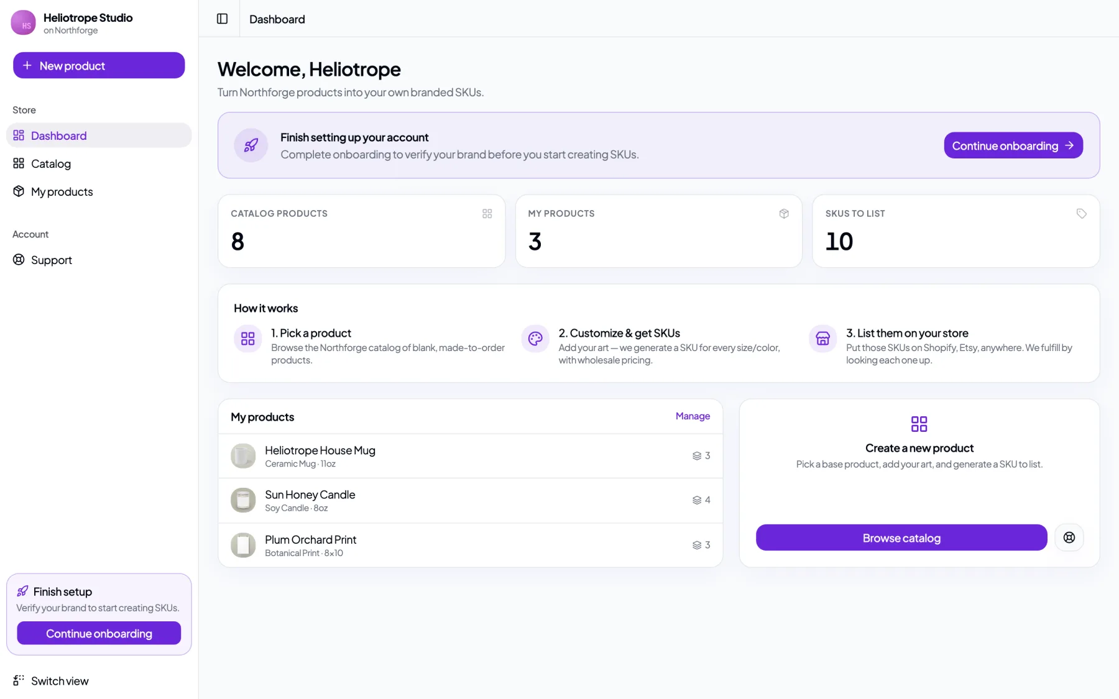The image size is (1119, 699).
Task: Click the grid icon above Create a new product
Action: 919,424
